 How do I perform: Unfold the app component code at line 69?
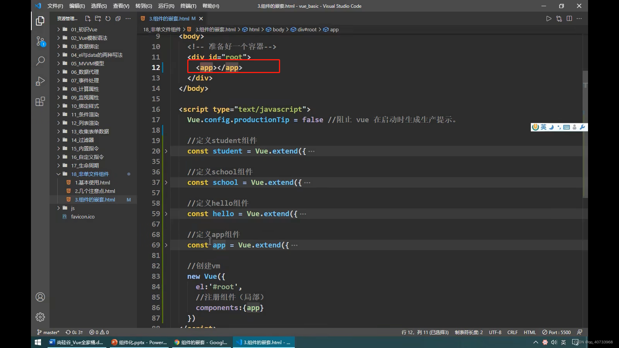166,245
